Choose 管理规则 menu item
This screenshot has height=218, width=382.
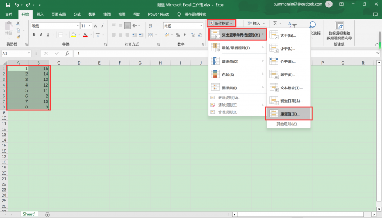coord(238,112)
